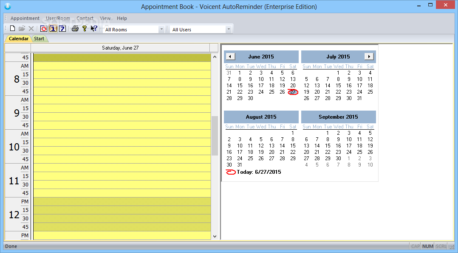Switch to the Start tab
This screenshot has height=253, width=458.
pos(39,39)
